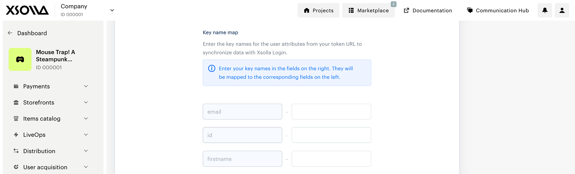This screenshot has width=575, height=174.
Task: Click the notifications bell icon
Action: point(545,11)
